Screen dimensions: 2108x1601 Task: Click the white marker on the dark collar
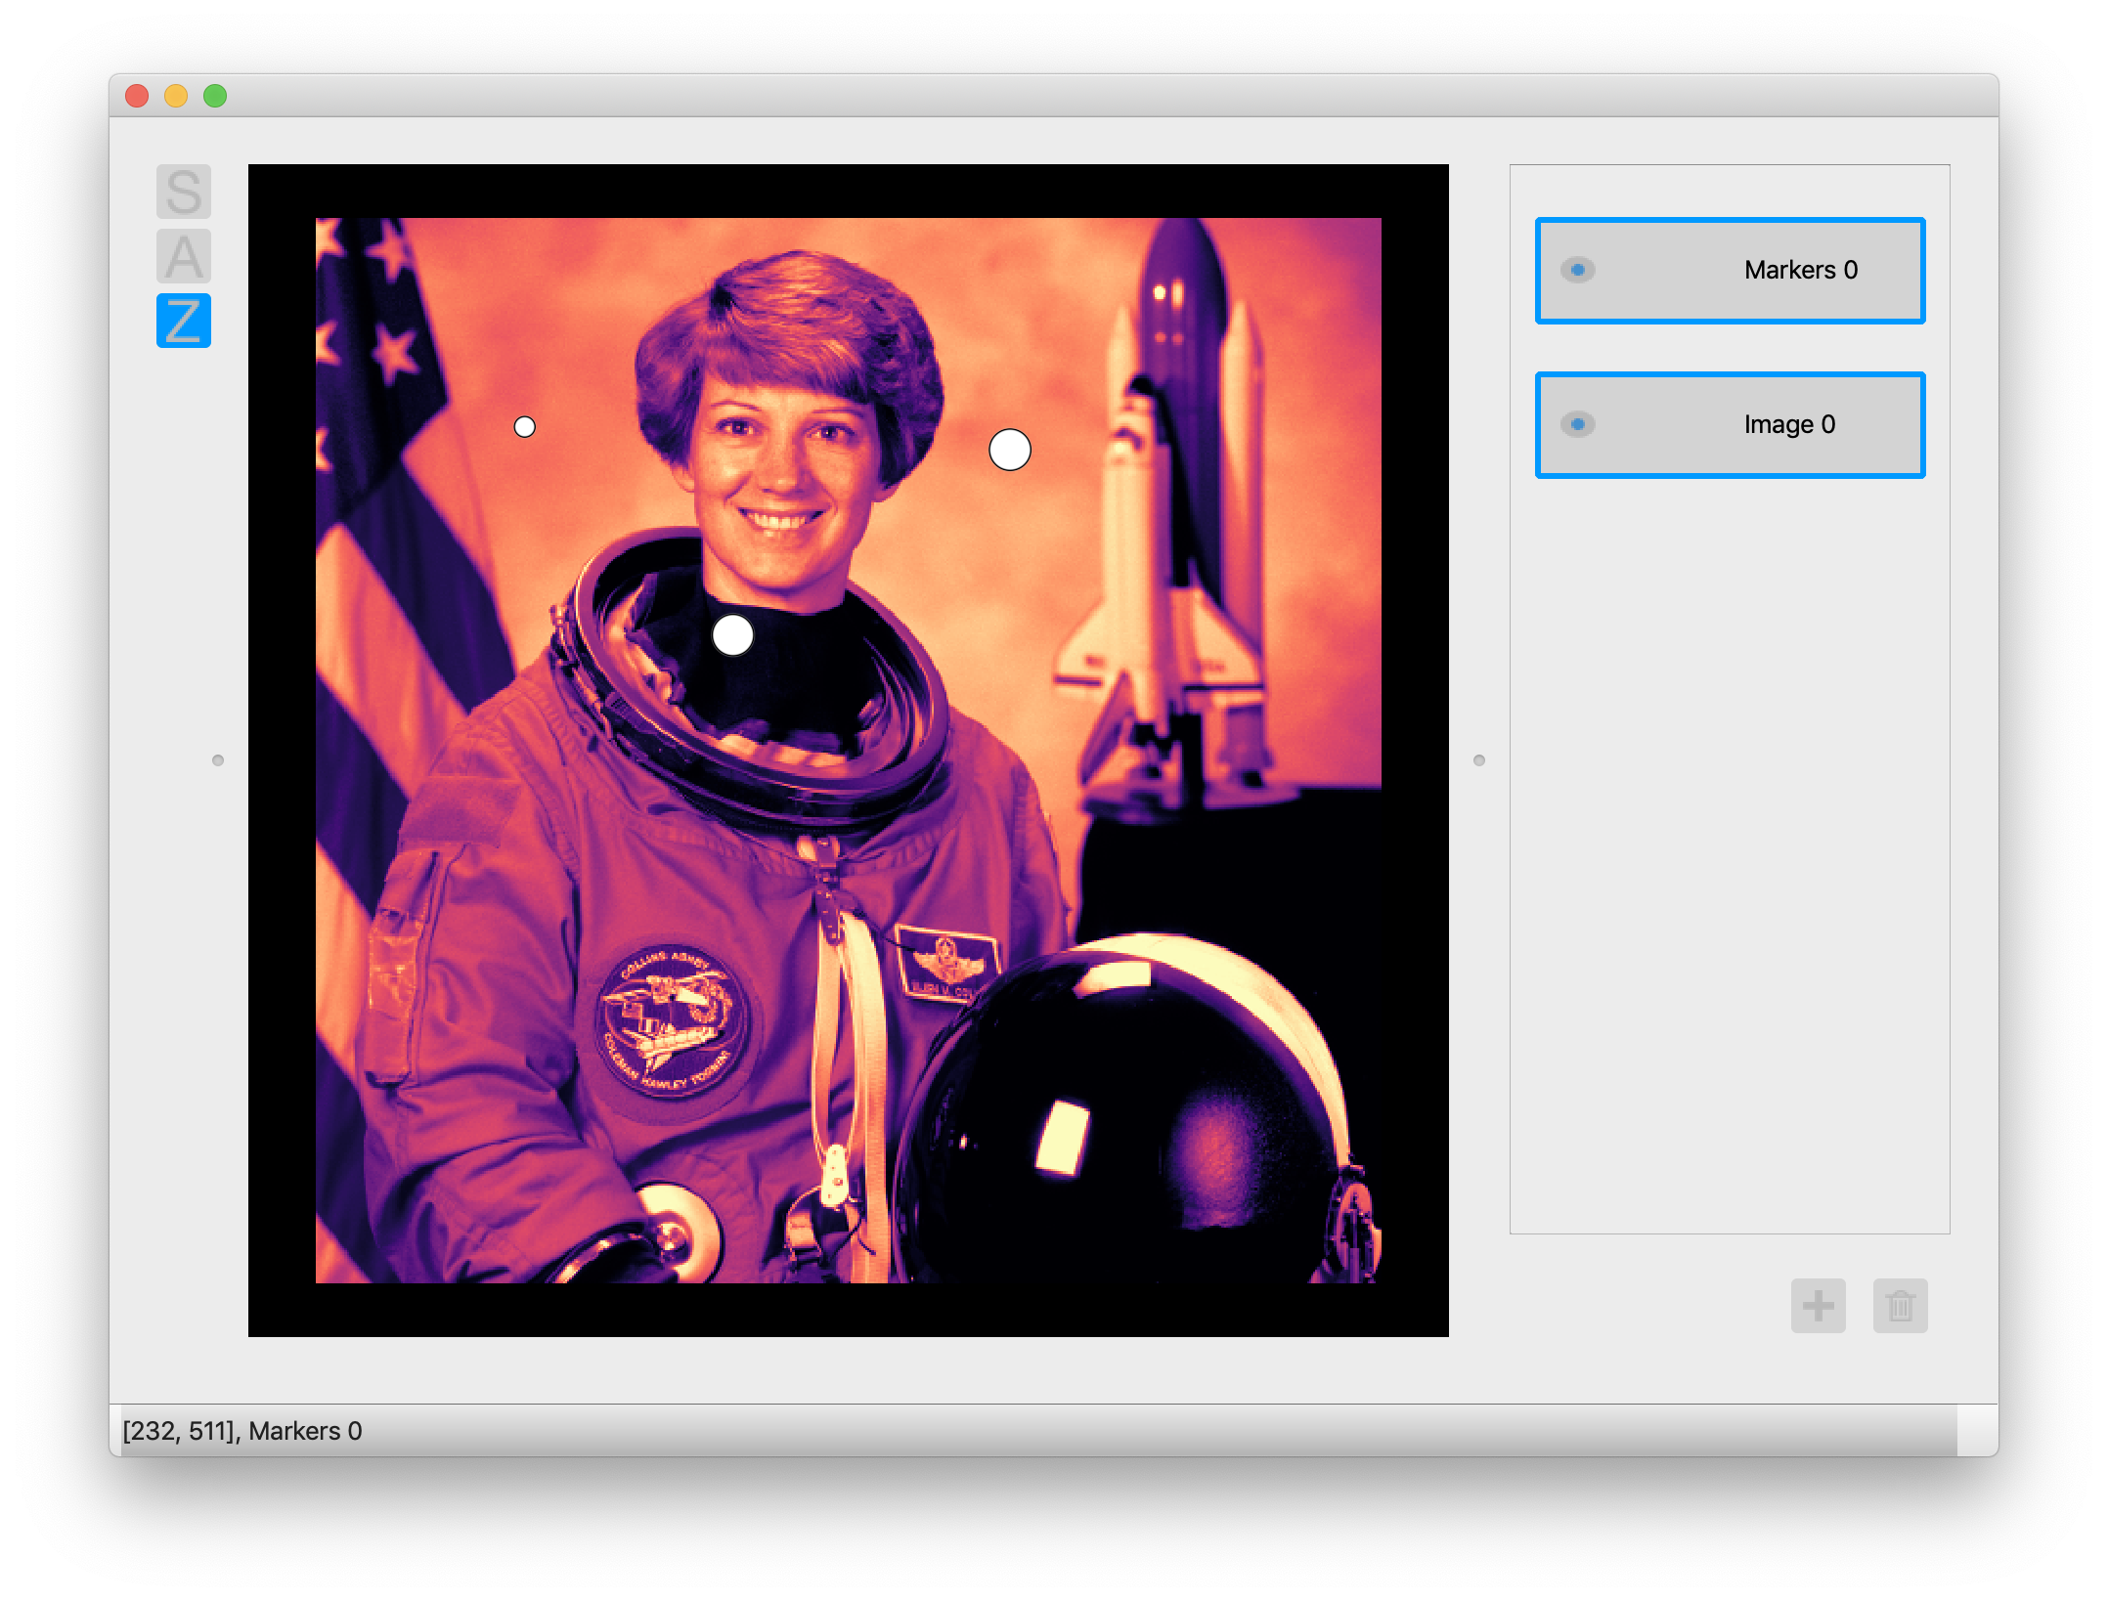click(732, 635)
